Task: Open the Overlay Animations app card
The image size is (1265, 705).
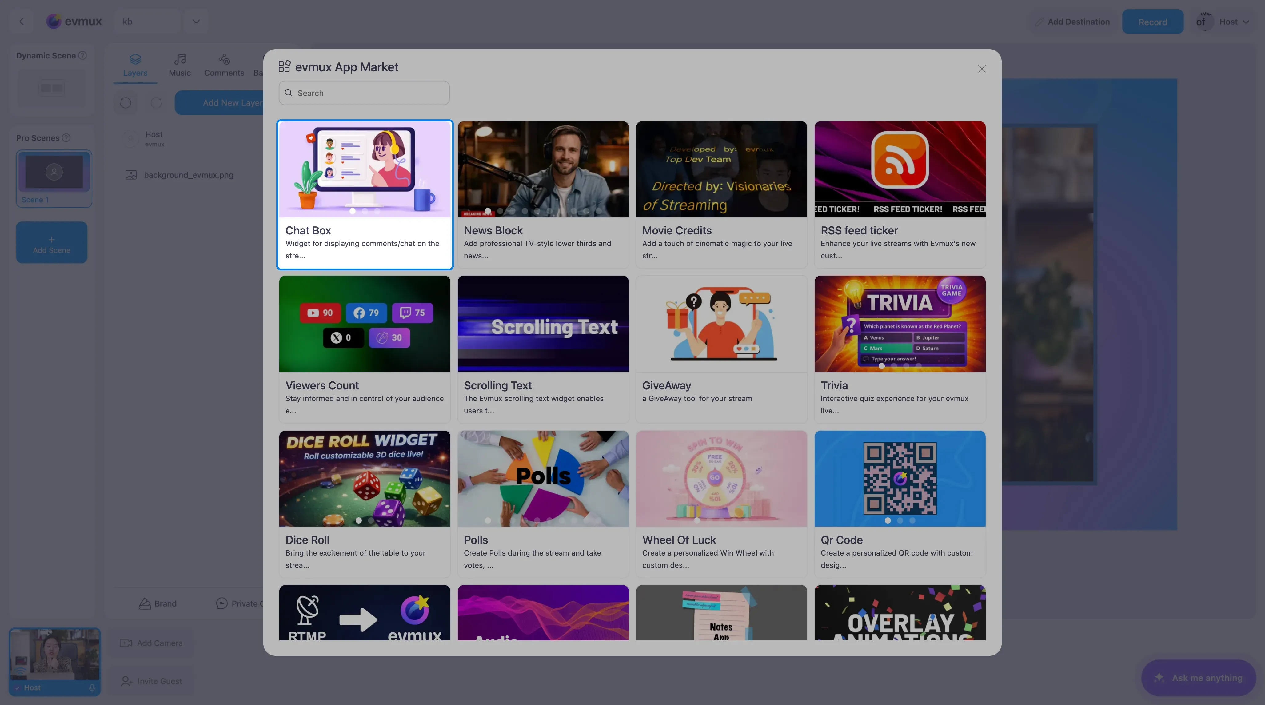Action: 900,612
